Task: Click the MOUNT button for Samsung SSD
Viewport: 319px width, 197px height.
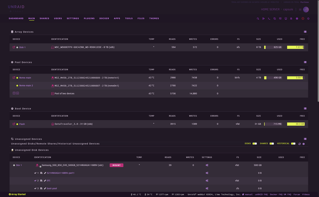Action: coord(116,165)
